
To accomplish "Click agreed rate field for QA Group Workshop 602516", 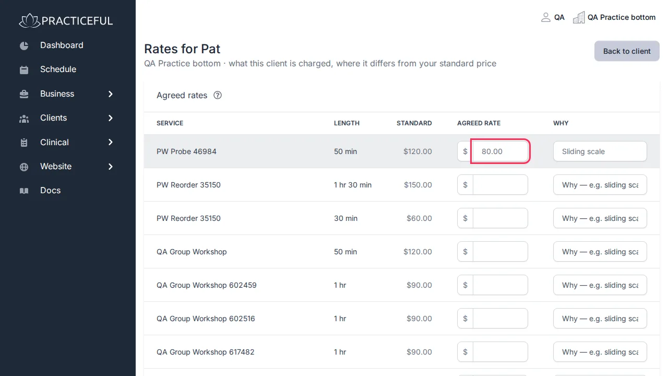I will tap(500, 319).
